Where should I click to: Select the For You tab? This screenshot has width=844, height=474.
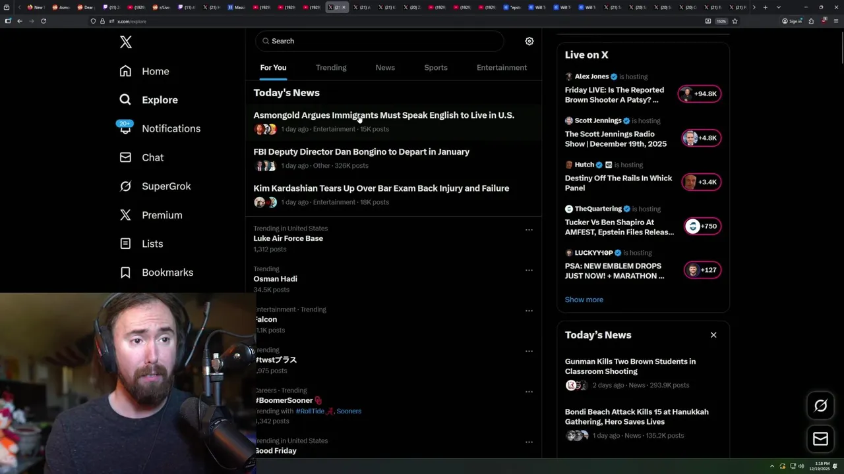pyautogui.click(x=273, y=68)
